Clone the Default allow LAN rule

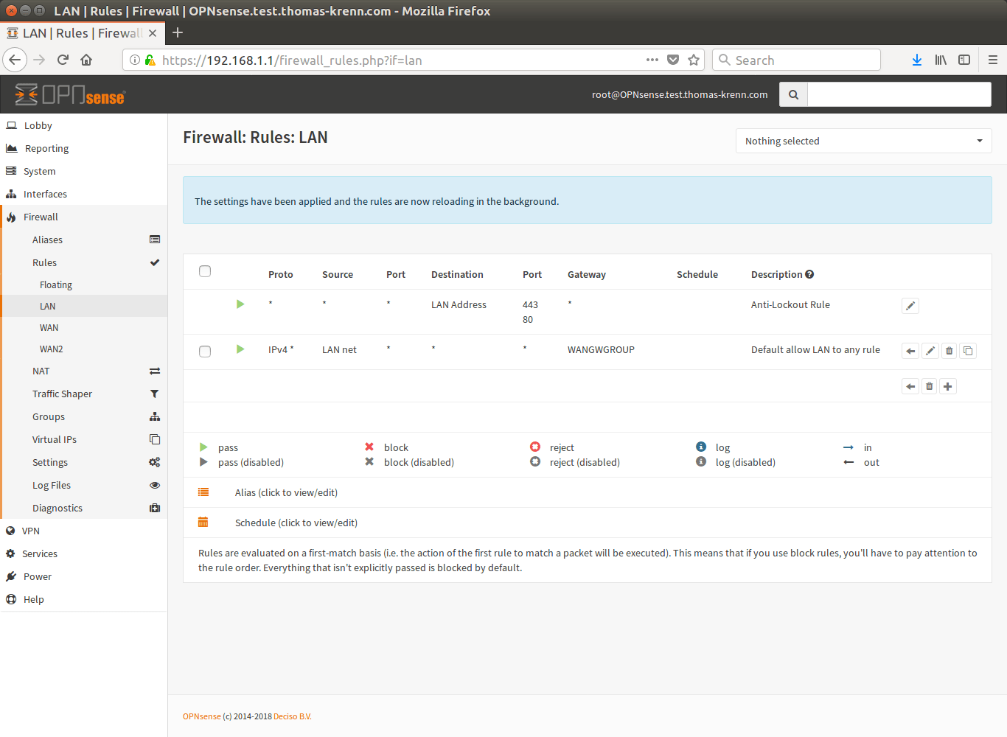(968, 351)
